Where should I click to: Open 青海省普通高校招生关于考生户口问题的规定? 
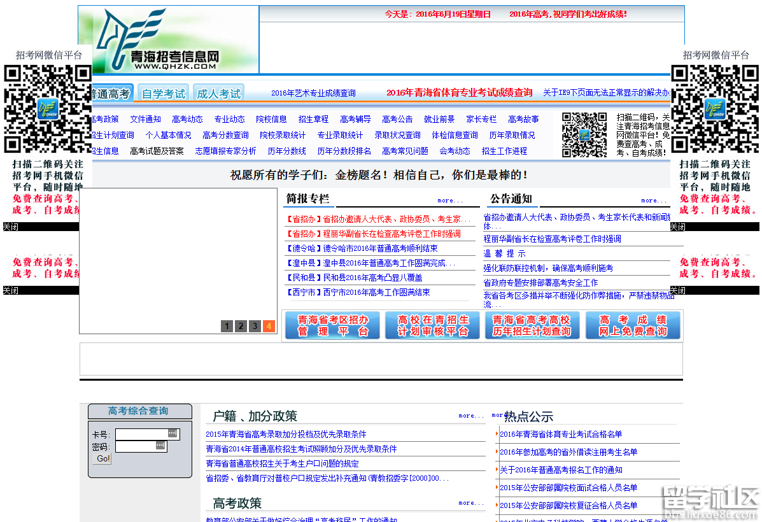point(283,463)
